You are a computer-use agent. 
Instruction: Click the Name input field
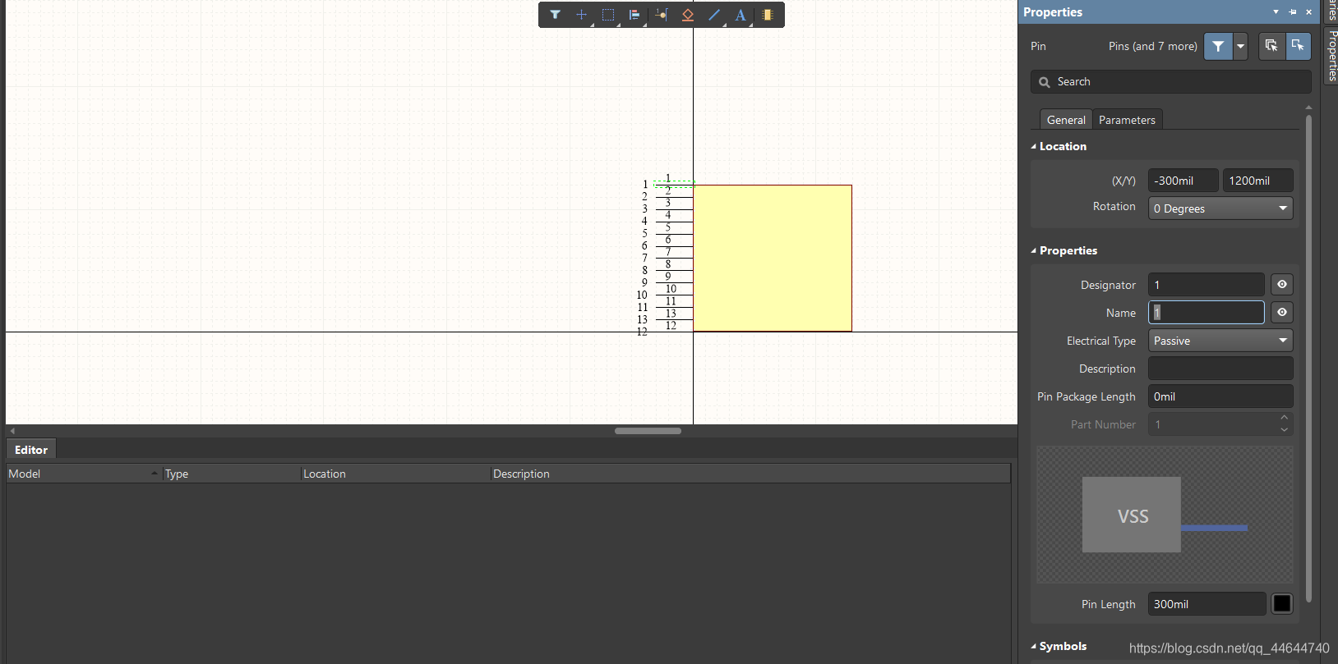(1206, 313)
